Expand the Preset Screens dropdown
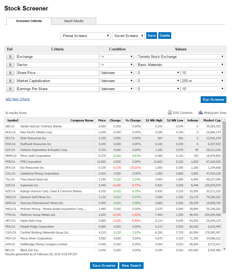The image size is (232, 274). 85,36
